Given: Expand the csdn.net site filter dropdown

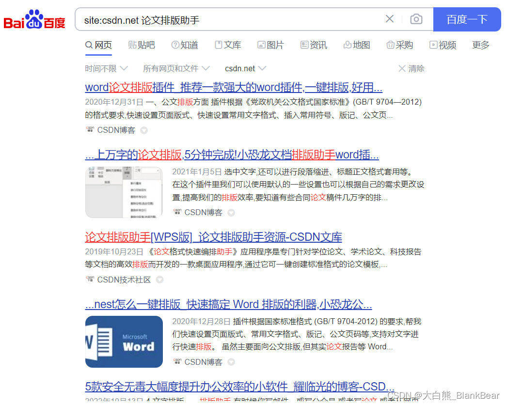Looking at the screenshot, I should (x=245, y=68).
